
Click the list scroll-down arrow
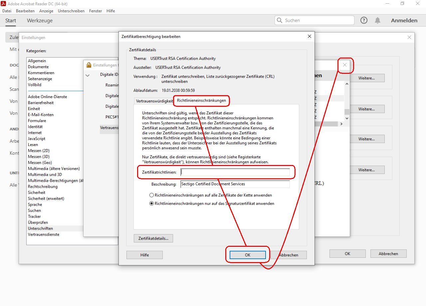[x=347, y=118]
